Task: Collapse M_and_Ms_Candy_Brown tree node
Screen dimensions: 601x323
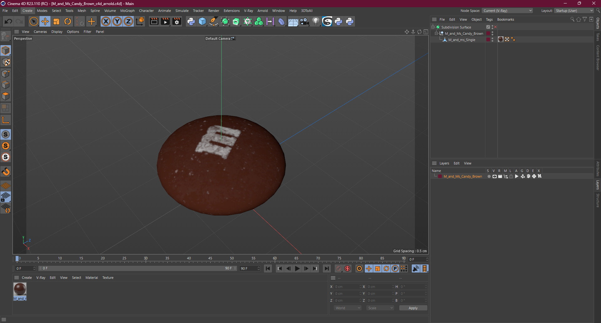Action: tap(436, 33)
